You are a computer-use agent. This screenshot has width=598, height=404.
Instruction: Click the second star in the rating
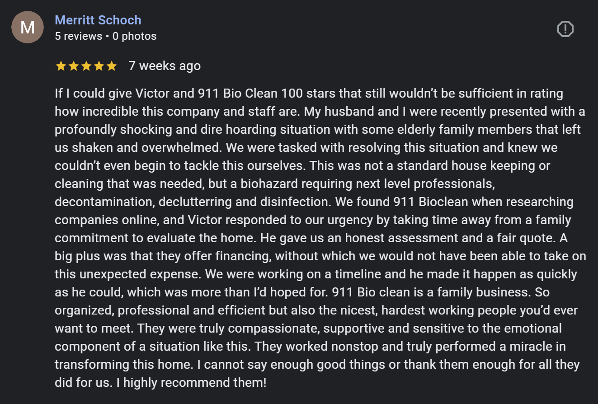(x=73, y=66)
